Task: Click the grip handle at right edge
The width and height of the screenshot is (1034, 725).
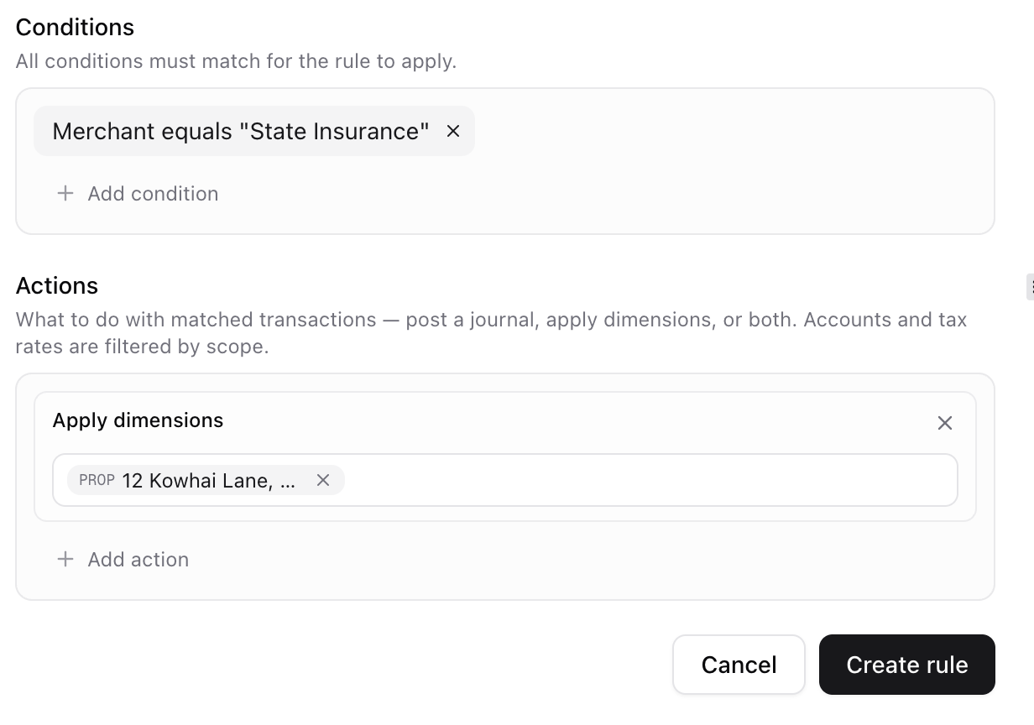Action: [x=1030, y=286]
